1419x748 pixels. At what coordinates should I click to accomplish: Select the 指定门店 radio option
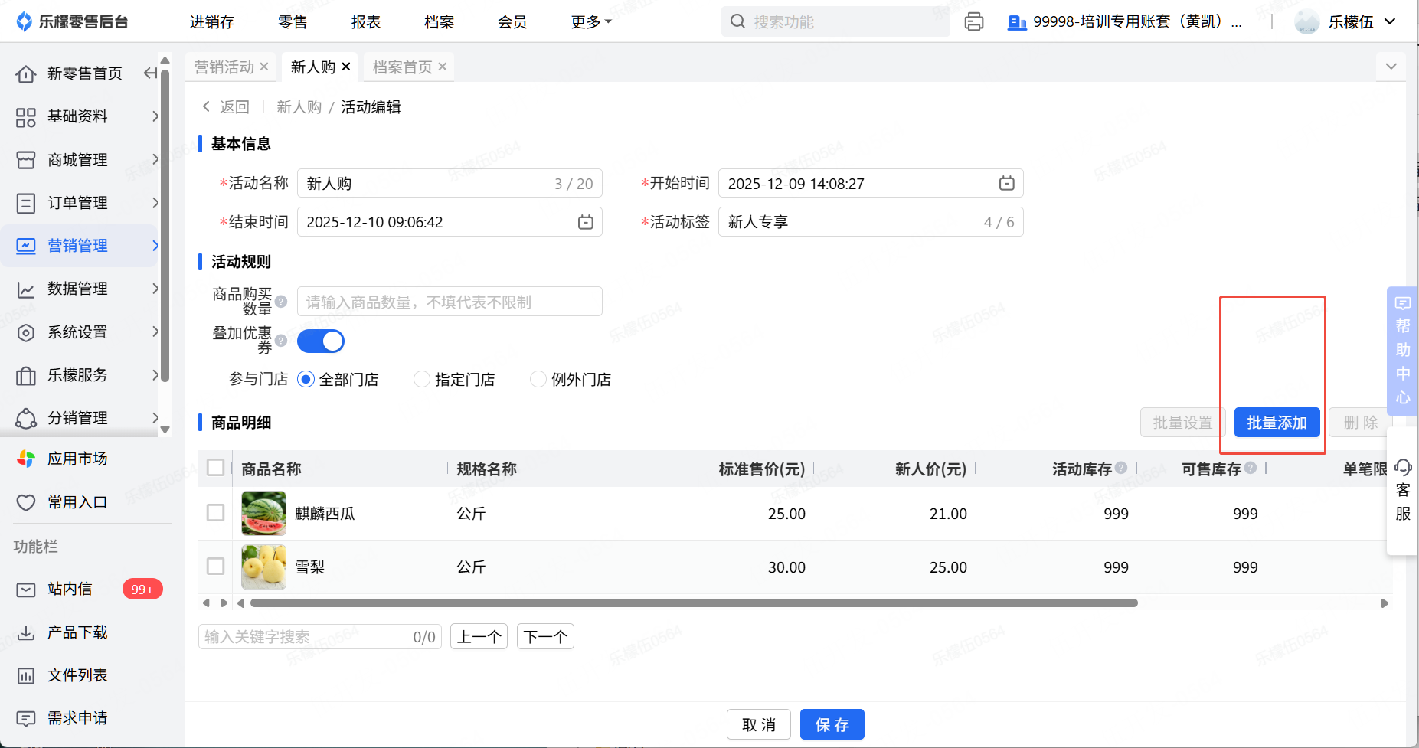click(421, 380)
